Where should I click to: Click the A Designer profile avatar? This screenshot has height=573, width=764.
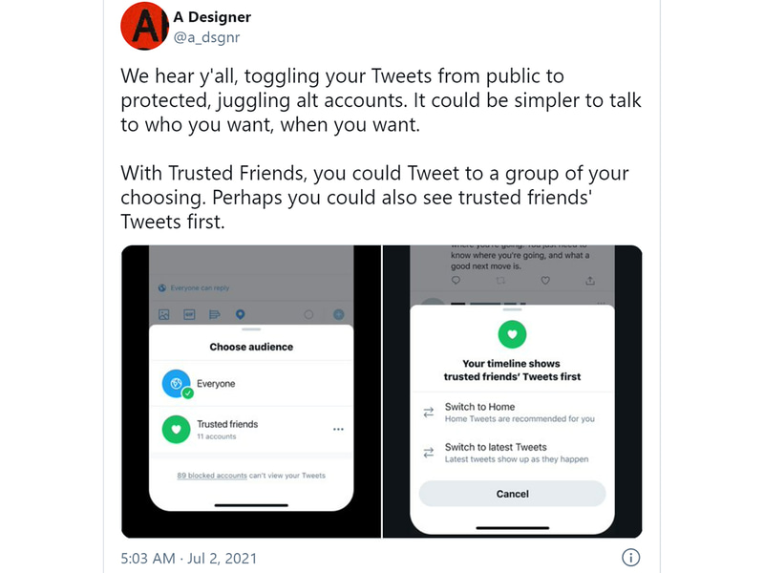pos(145,26)
